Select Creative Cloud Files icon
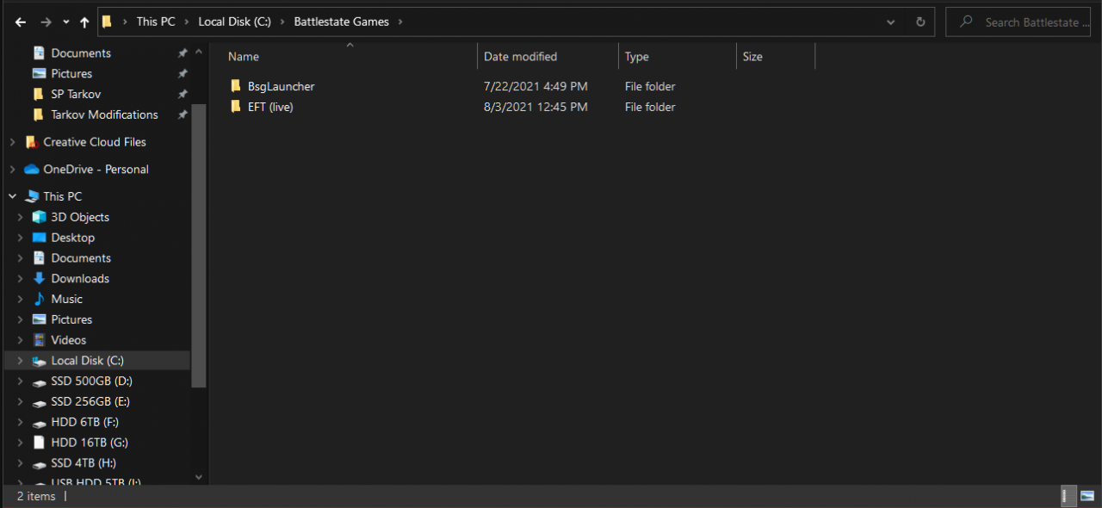 pyautogui.click(x=32, y=142)
